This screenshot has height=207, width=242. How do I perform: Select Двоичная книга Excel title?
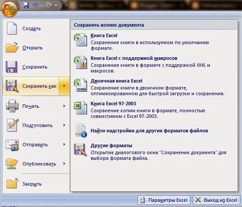click(116, 81)
